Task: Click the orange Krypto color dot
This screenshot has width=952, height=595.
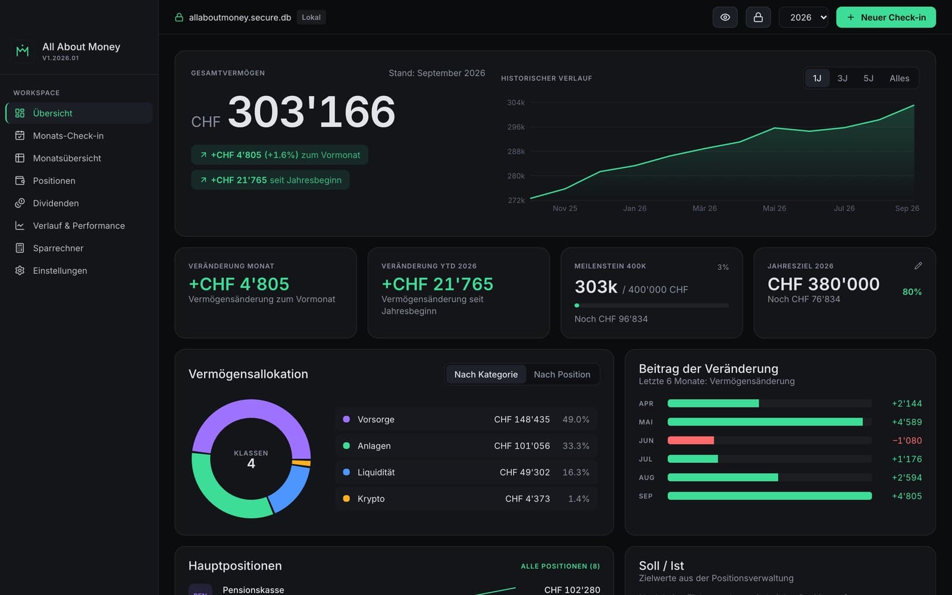Action: click(346, 499)
